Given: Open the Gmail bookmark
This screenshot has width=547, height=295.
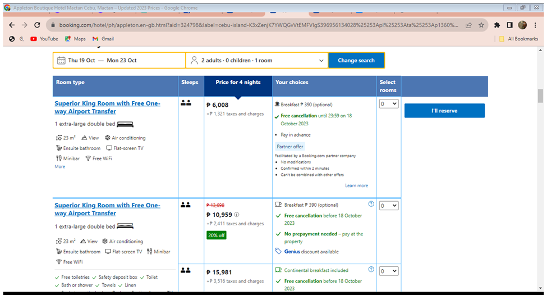Looking at the screenshot, I should pyautogui.click(x=103, y=39).
